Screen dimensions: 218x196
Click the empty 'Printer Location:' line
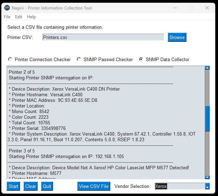pos(27,106)
